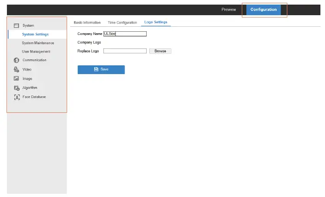Viewport: 325px width, 197px height.
Task: Click the Save button text
Action: point(104,70)
